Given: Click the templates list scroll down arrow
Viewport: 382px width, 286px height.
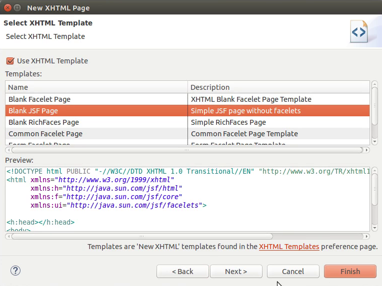Looking at the screenshot, I should pyautogui.click(x=374, y=142).
